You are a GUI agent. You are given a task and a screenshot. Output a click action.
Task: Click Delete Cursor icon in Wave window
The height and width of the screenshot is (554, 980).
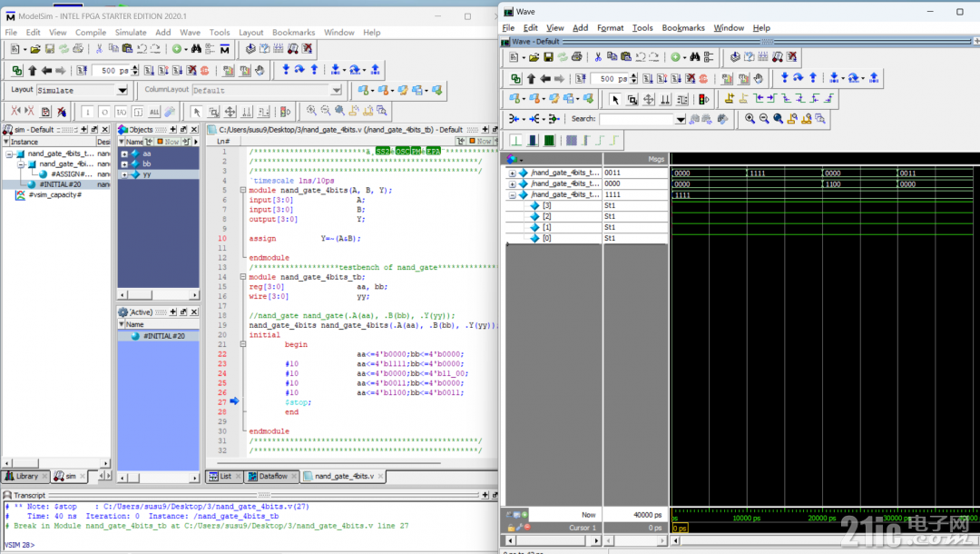(744, 99)
